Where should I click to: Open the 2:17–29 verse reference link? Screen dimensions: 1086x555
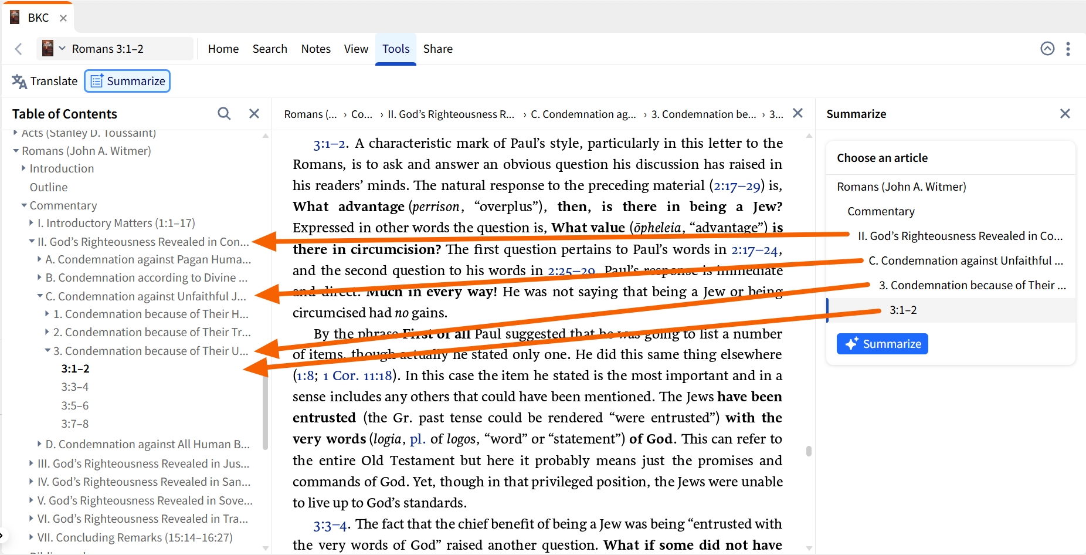point(737,186)
